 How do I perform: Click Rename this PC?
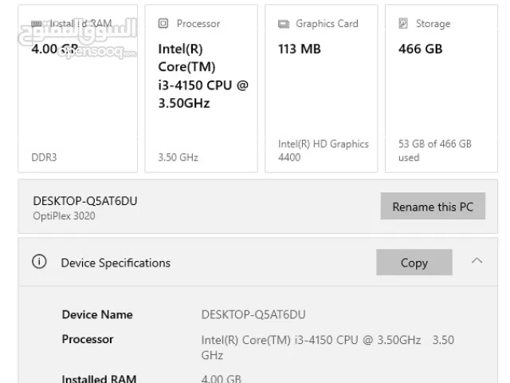tap(433, 207)
